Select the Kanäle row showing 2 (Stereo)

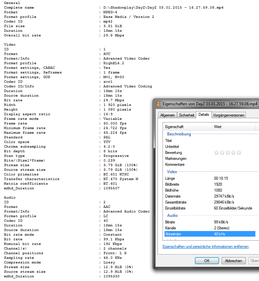click(x=210, y=228)
